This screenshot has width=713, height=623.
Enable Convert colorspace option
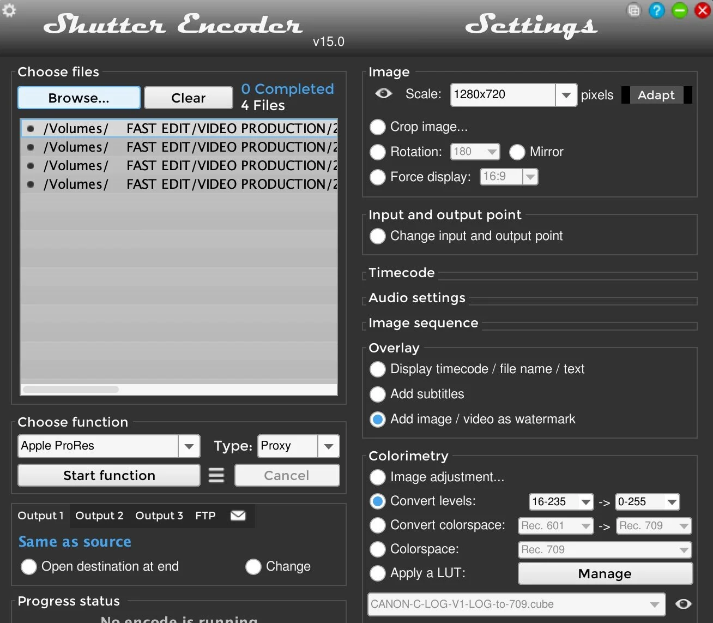click(x=378, y=525)
